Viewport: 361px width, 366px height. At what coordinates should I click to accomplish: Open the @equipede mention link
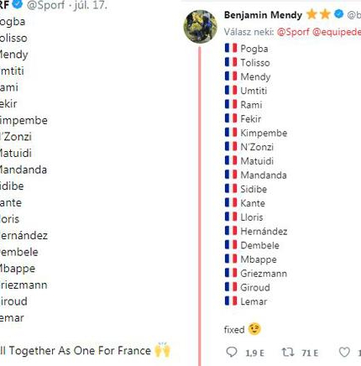(x=337, y=32)
